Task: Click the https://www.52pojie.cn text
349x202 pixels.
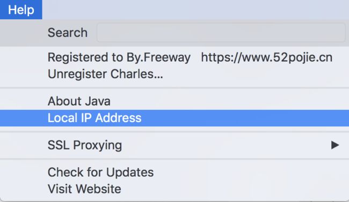Action: (x=267, y=57)
